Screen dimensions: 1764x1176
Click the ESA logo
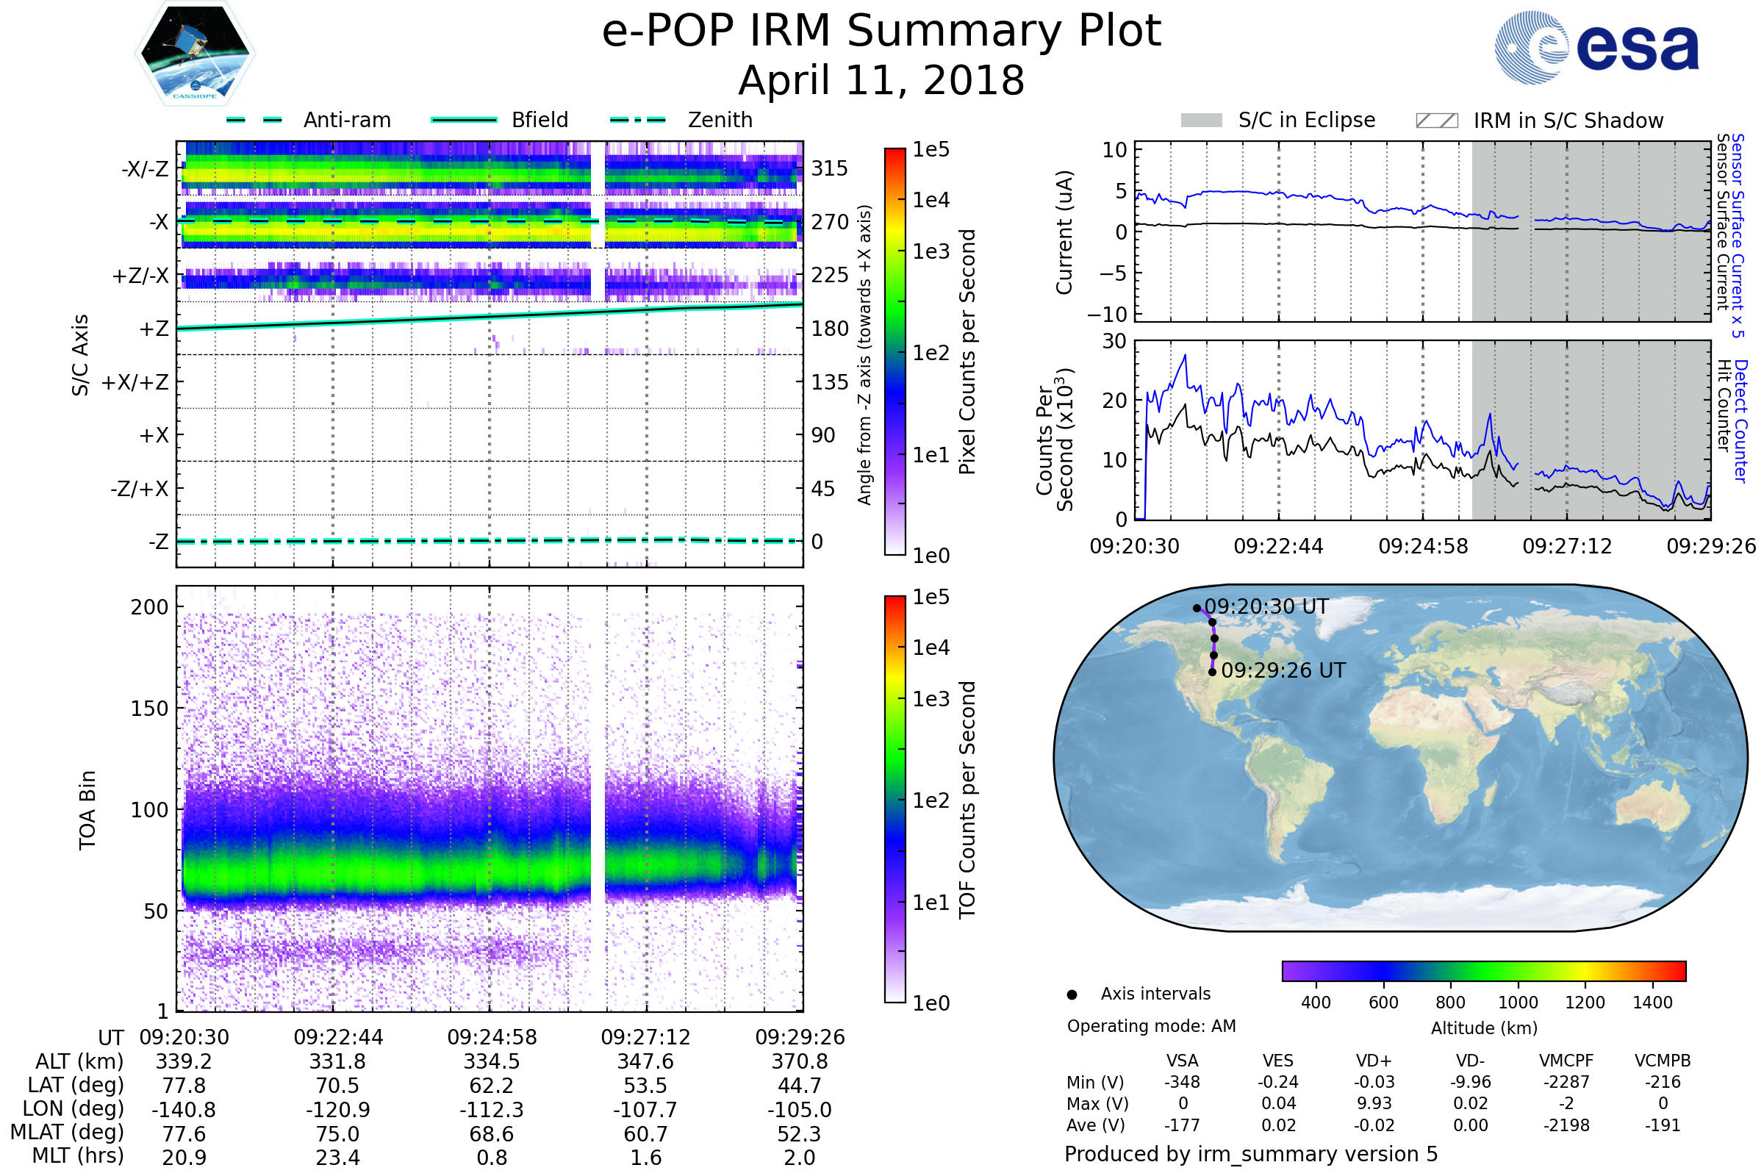tap(1597, 47)
